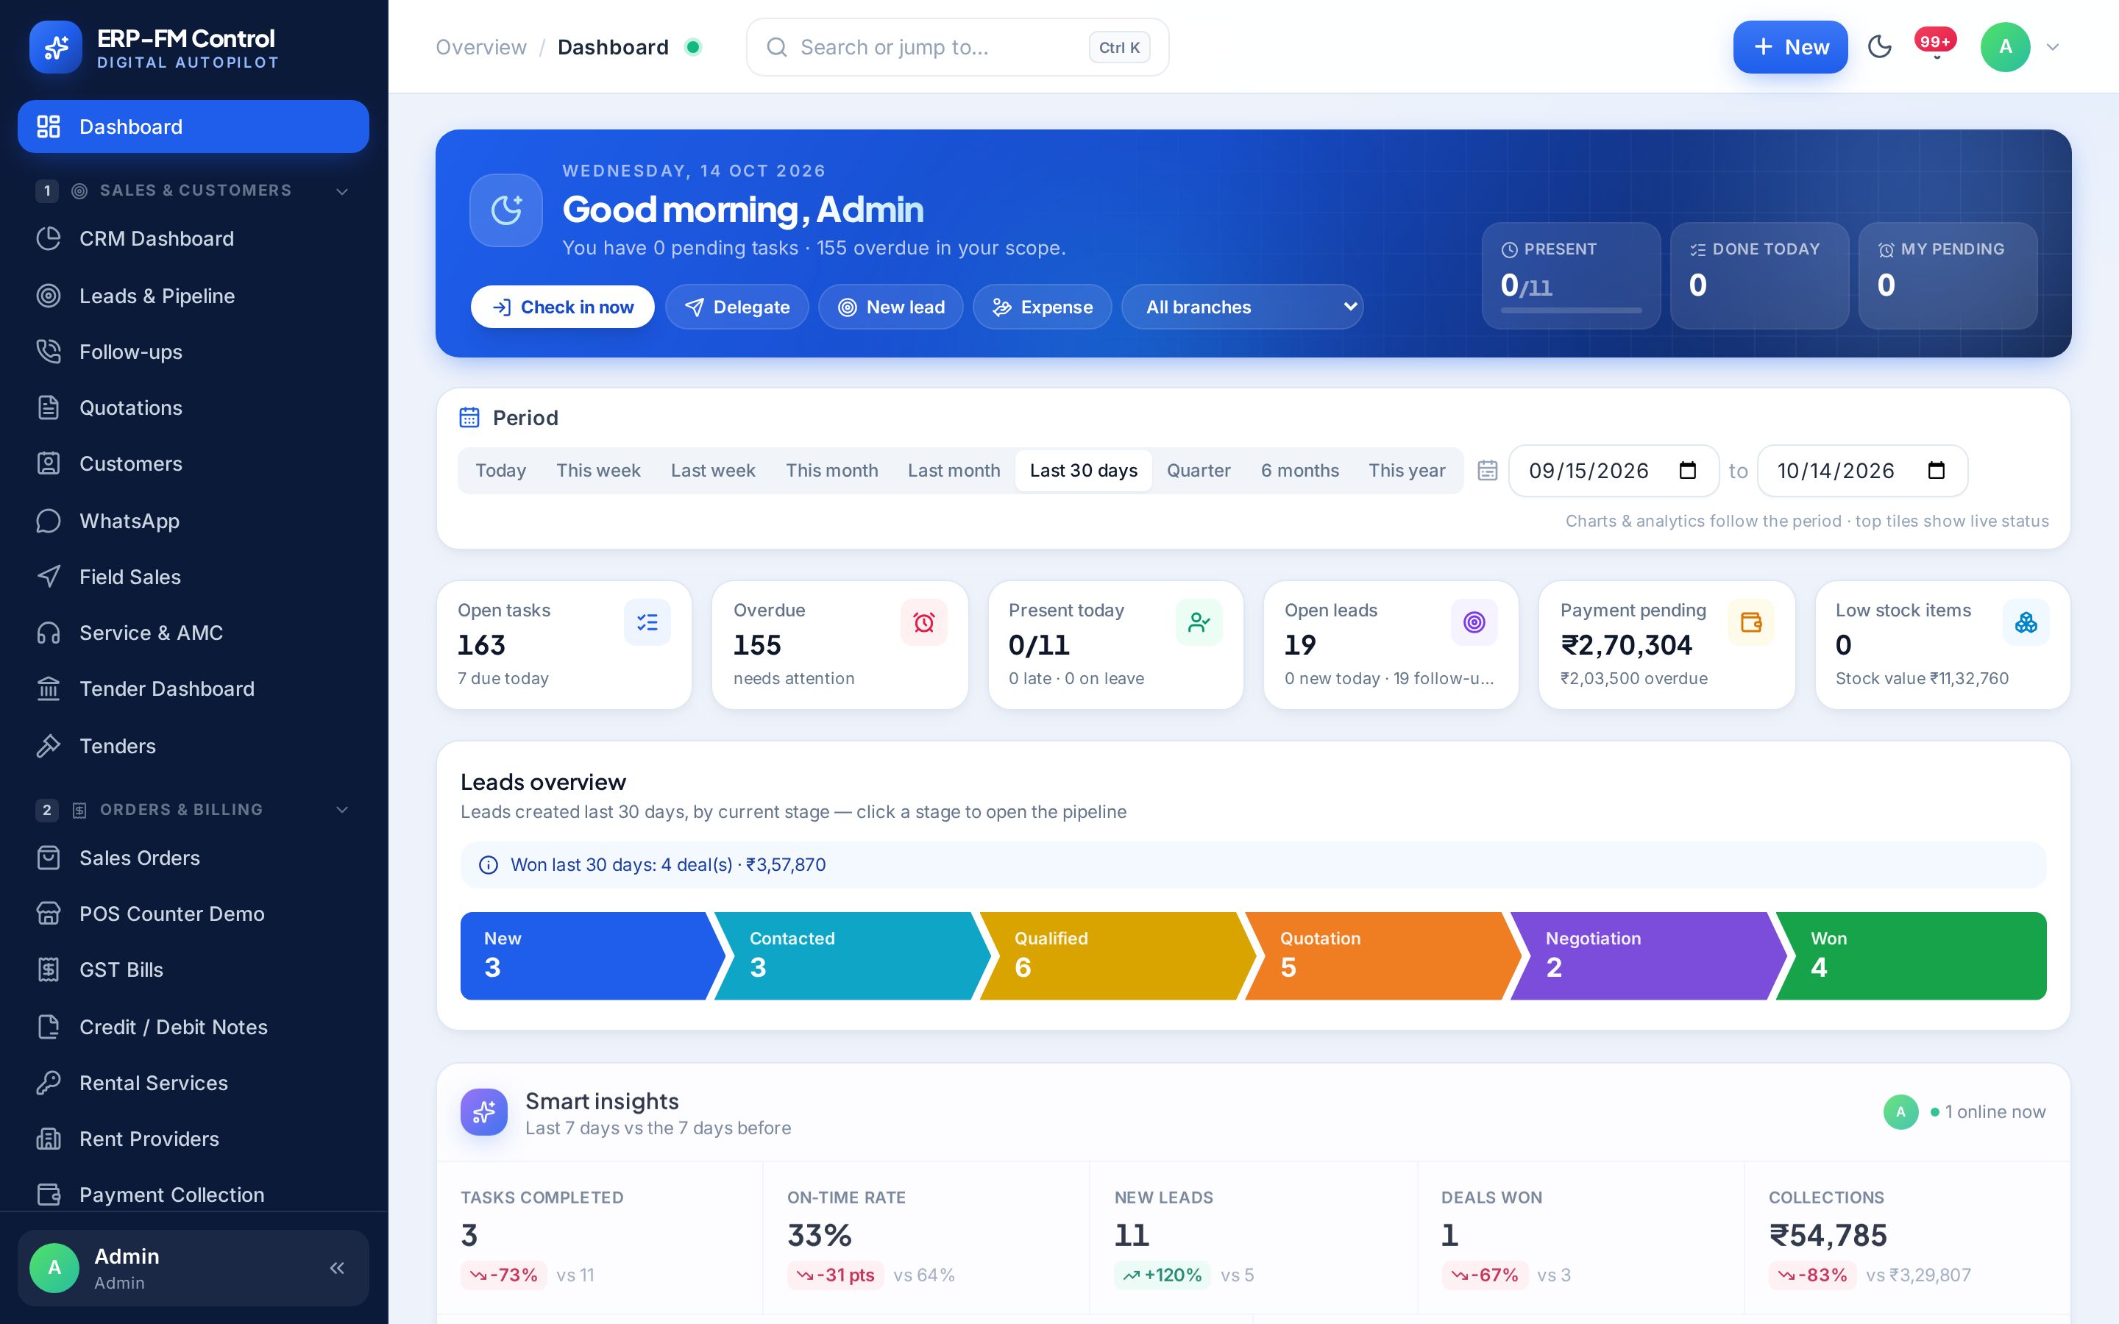Screen dimensions: 2119x1324
Task: Click the Expense button
Action: pos(1042,307)
